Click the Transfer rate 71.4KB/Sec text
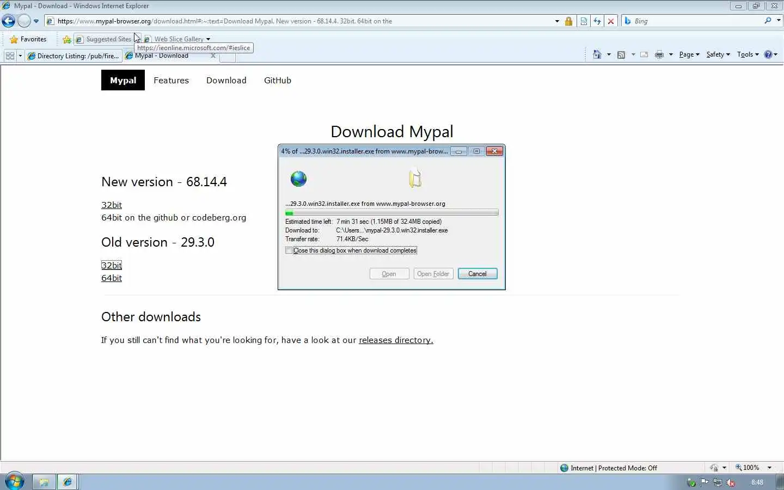The width and height of the screenshot is (784, 490). (x=352, y=239)
